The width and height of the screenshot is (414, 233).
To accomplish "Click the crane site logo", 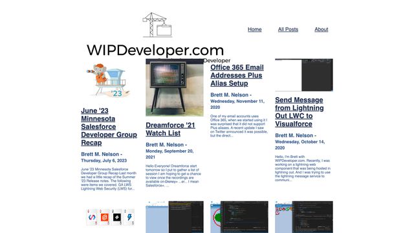I will (x=157, y=25).
